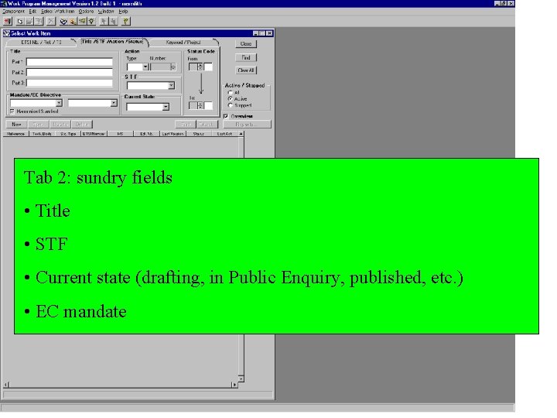Open the STF dropdown

pyautogui.click(x=171, y=85)
